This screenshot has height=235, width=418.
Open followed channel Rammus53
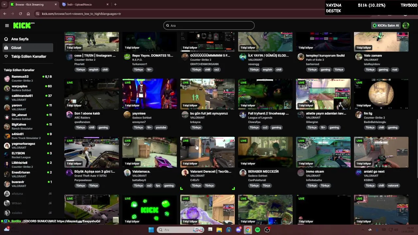click(x=28, y=78)
